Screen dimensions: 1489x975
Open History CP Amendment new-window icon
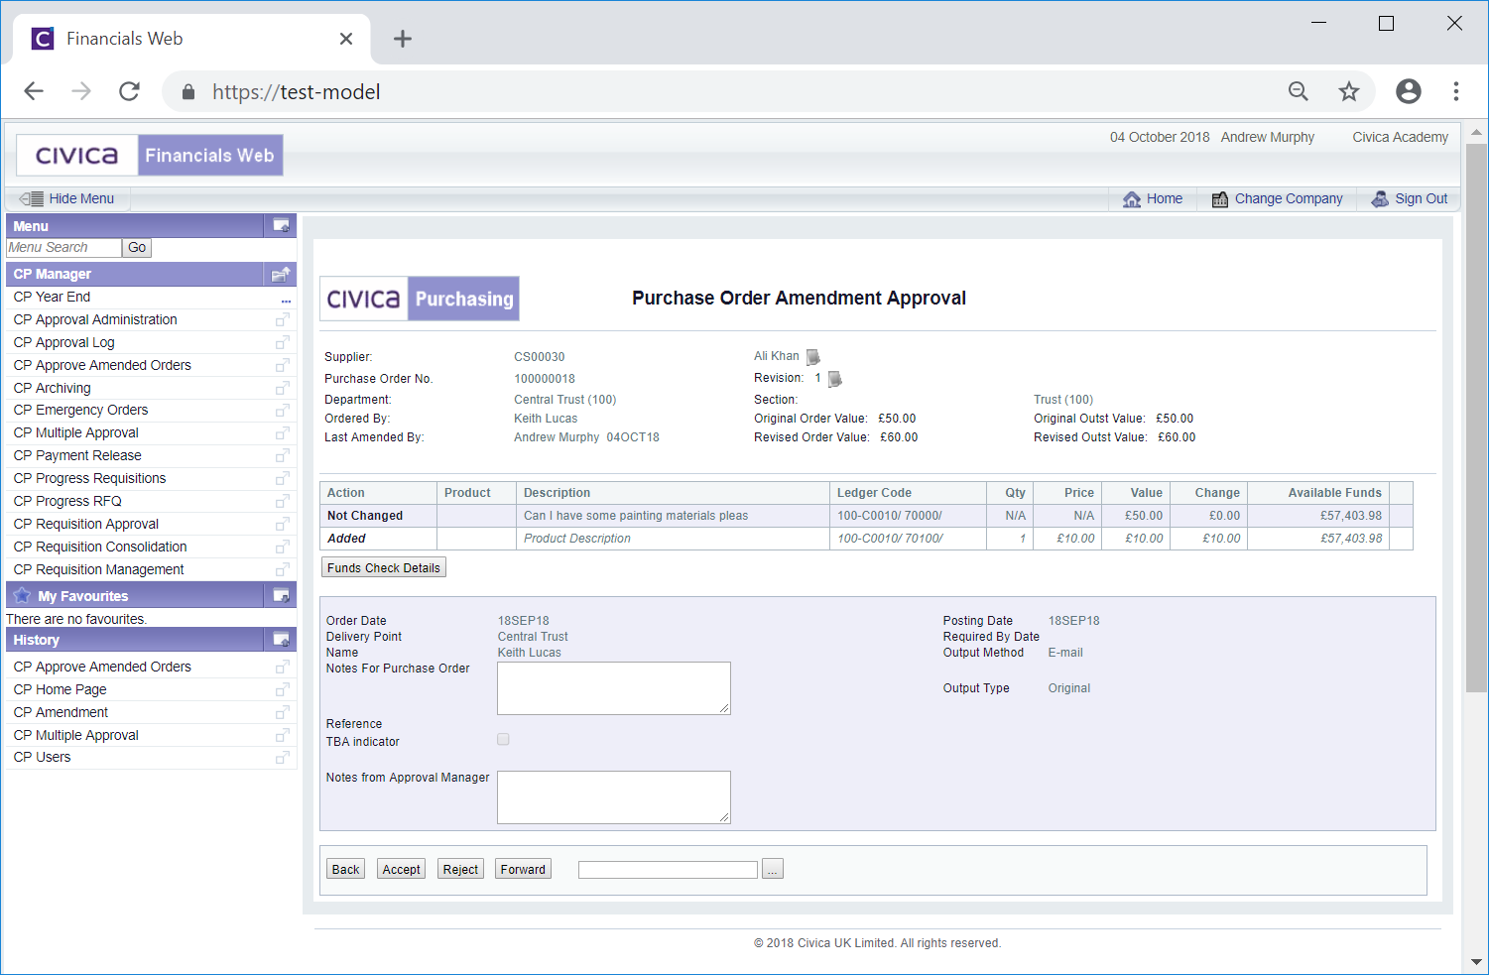[283, 713]
